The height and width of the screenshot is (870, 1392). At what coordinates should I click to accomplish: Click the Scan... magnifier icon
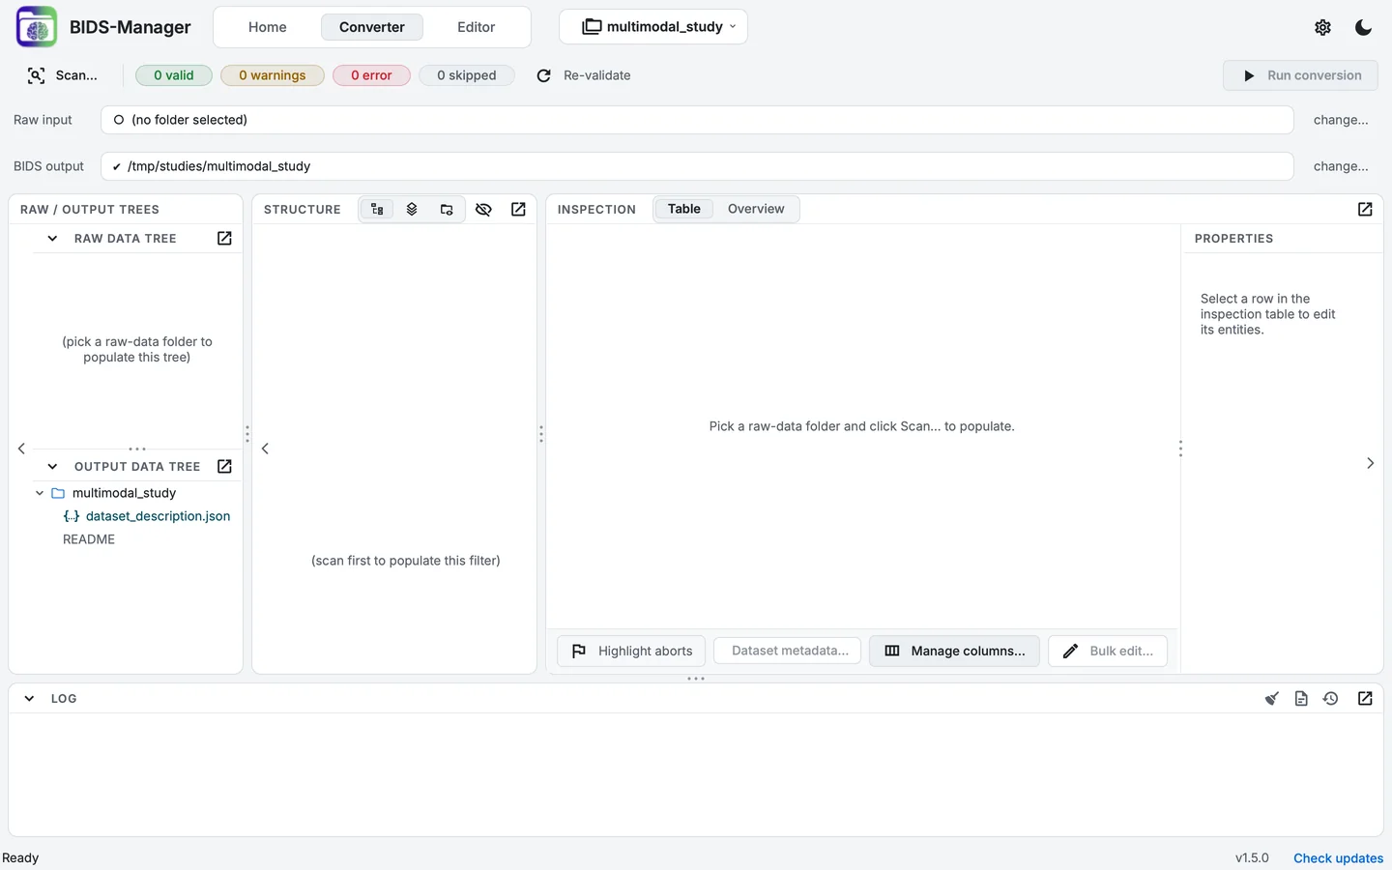(36, 75)
